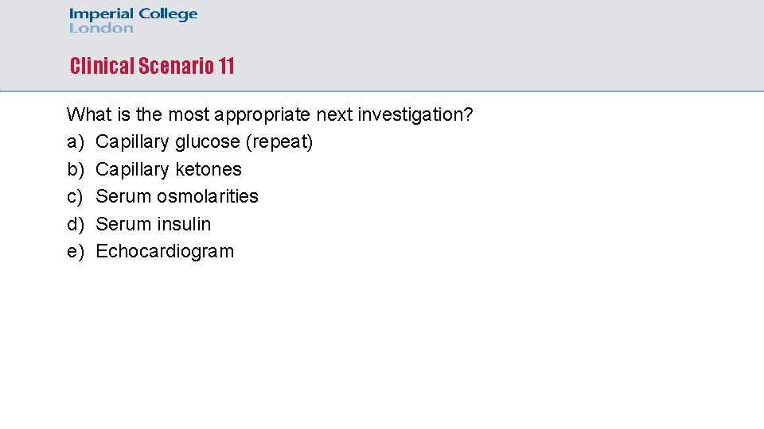The image size is (764, 429).
Task: Choose Capillary glucose (repeat) answer
Action: coord(204,142)
